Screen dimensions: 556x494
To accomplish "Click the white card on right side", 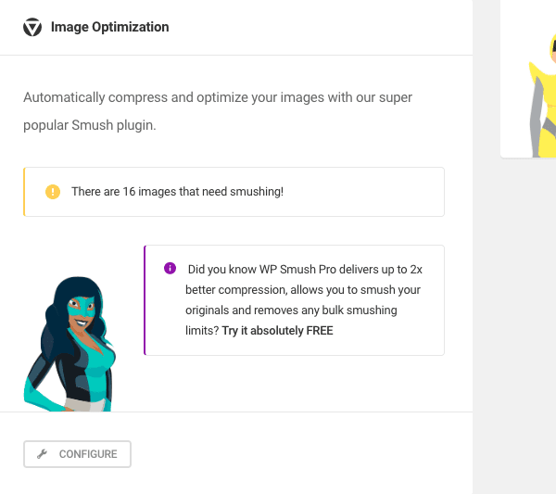I will coord(528,79).
